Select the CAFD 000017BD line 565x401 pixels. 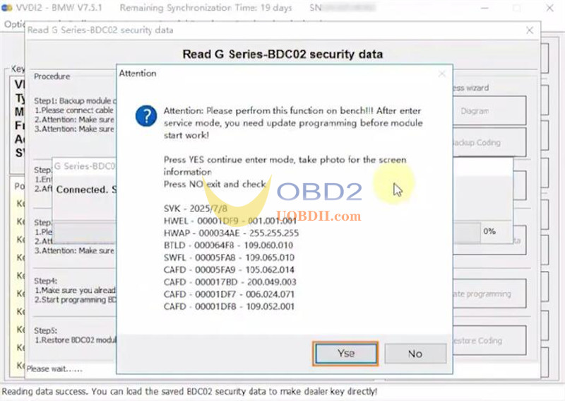click(230, 282)
